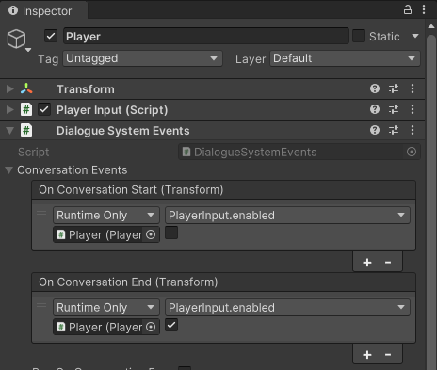
Task: Disable the Player Input script checkbox
Action: pos(44,109)
